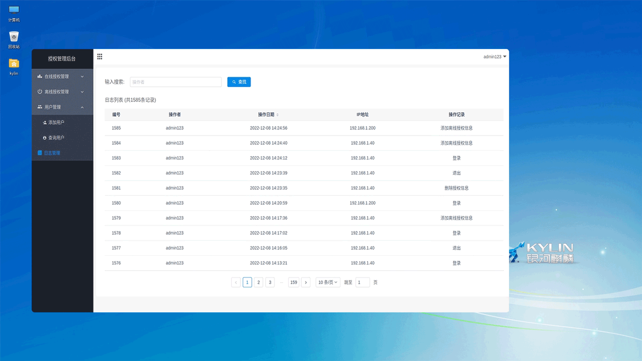Click the 离线授权管理 power icon

pyautogui.click(x=40, y=92)
